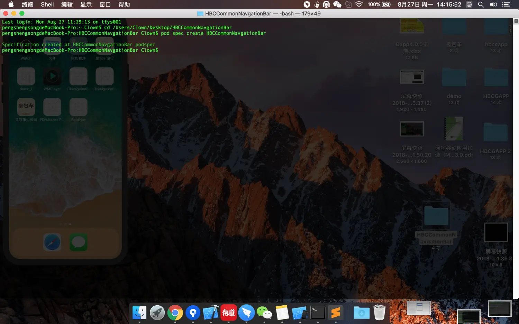This screenshot has height=324, width=519.
Task: Click the WeChat status icon in menu bar
Action: tap(337, 4)
